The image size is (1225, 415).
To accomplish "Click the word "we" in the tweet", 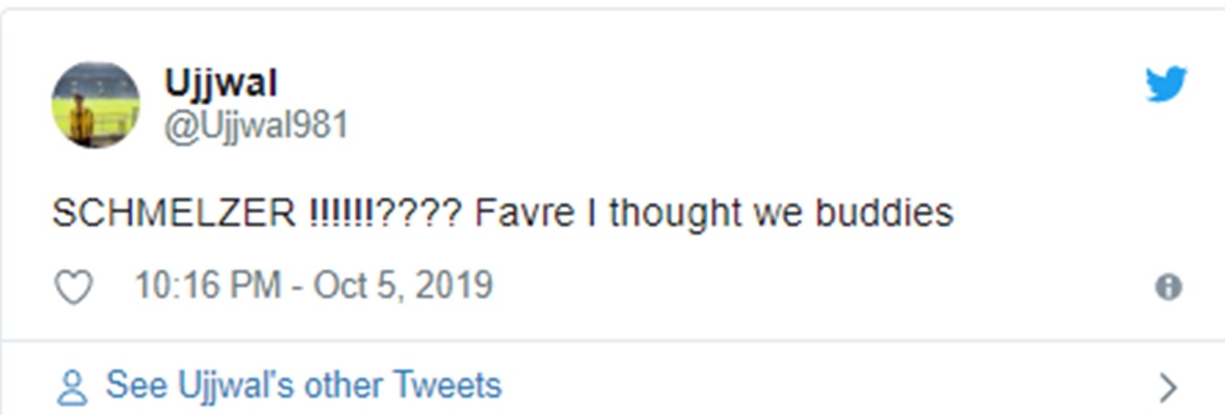I will [x=778, y=214].
